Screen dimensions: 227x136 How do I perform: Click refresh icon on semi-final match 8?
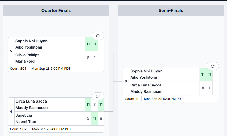[x=213, y=66]
